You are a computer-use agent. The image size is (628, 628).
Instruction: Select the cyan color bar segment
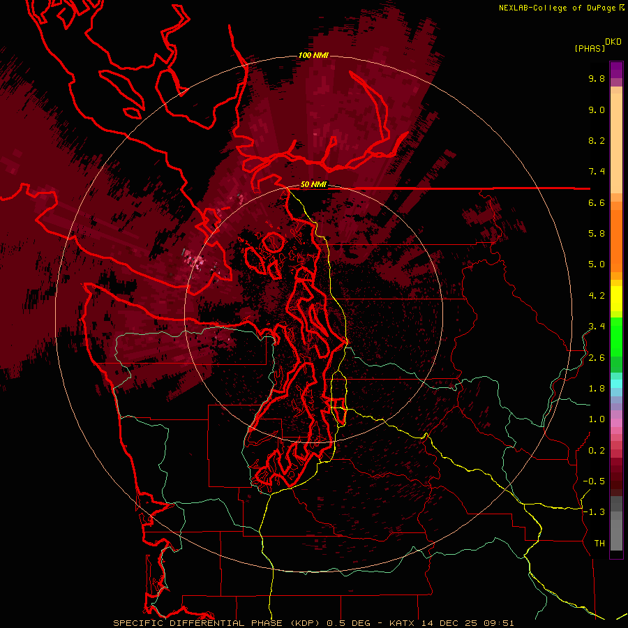tap(616, 384)
